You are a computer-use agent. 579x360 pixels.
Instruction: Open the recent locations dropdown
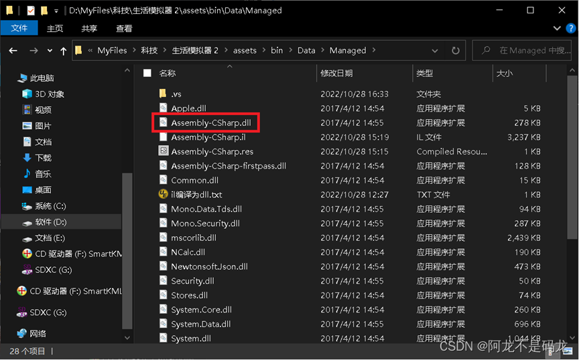pyautogui.click(x=50, y=51)
